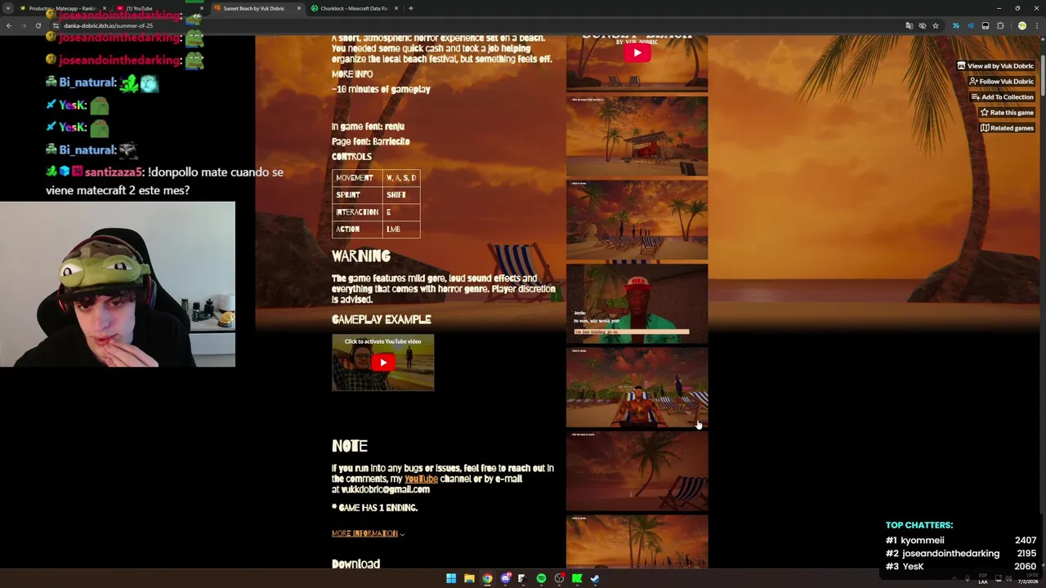Image resolution: width=1046 pixels, height=588 pixels.
Task: Click 'Page font: Barriecito' text
Action: [370, 141]
